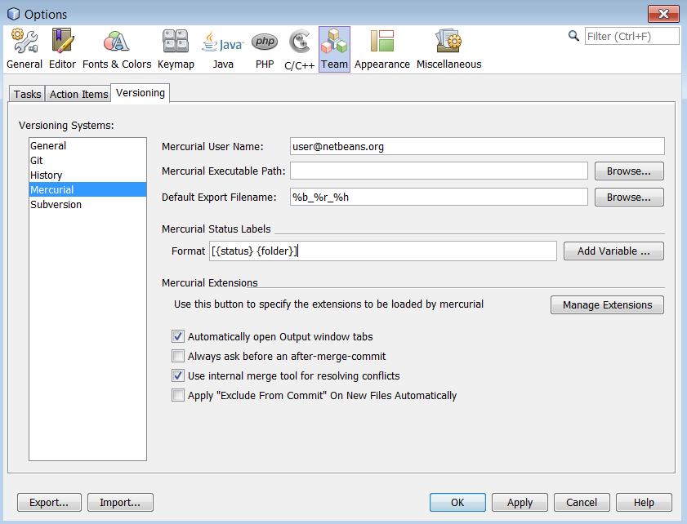Switch to the Tasks tab

27,94
